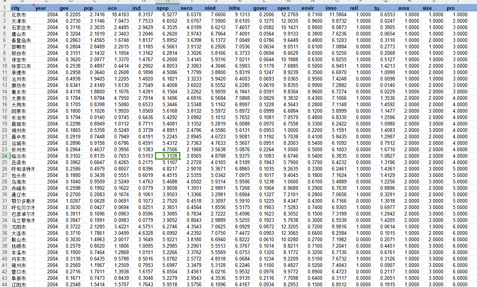477x287 pixels.
Task: Click gee value 0.4938 for 沧州市
Action: pyautogui.click(x=71, y=79)
